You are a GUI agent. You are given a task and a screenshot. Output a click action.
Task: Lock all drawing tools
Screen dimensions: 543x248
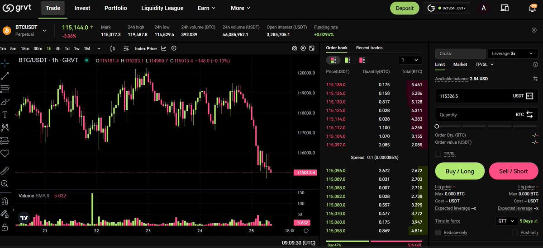[5, 227]
